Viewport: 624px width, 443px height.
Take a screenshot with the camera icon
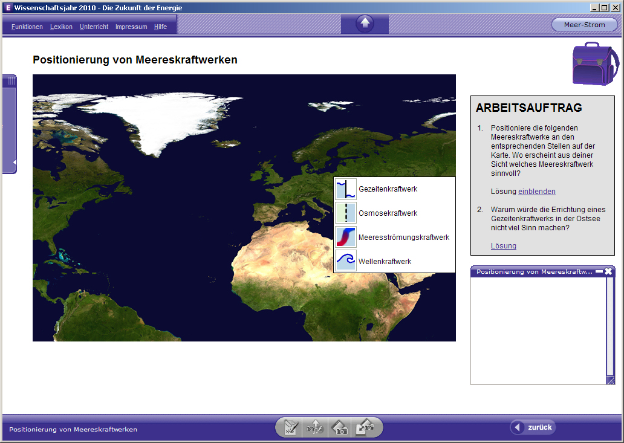pyautogui.click(x=339, y=428)
